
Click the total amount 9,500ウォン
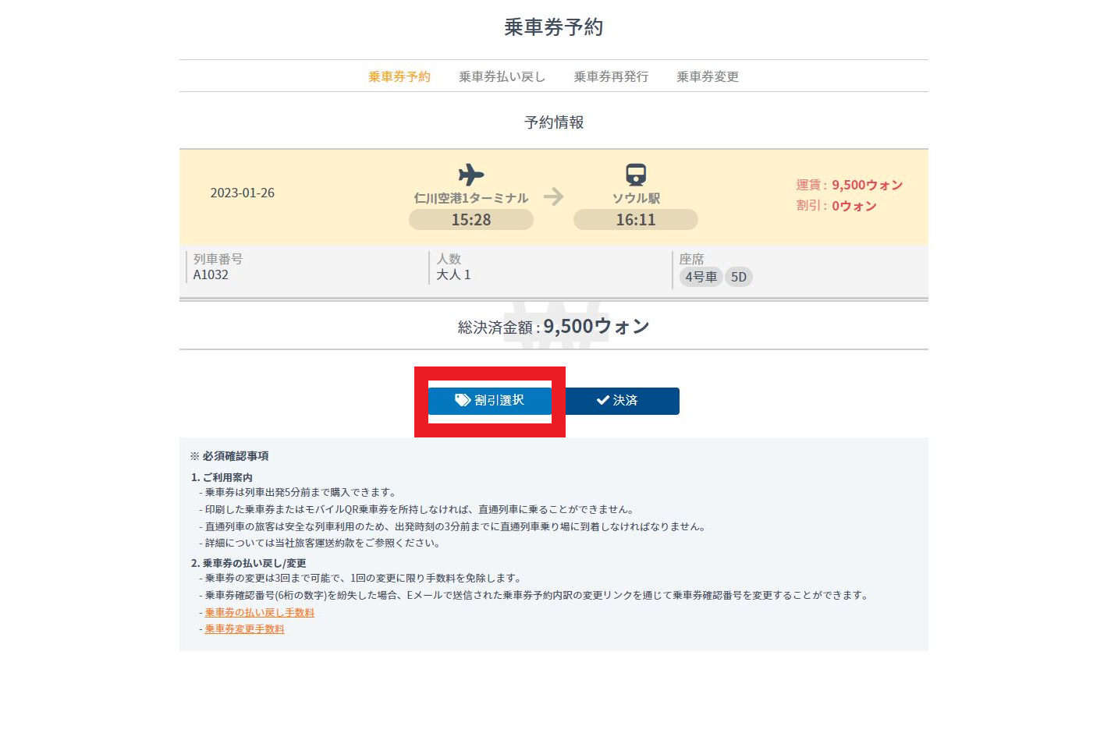point(596,326)
